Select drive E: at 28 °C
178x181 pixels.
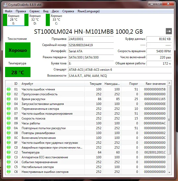point(14,20)
